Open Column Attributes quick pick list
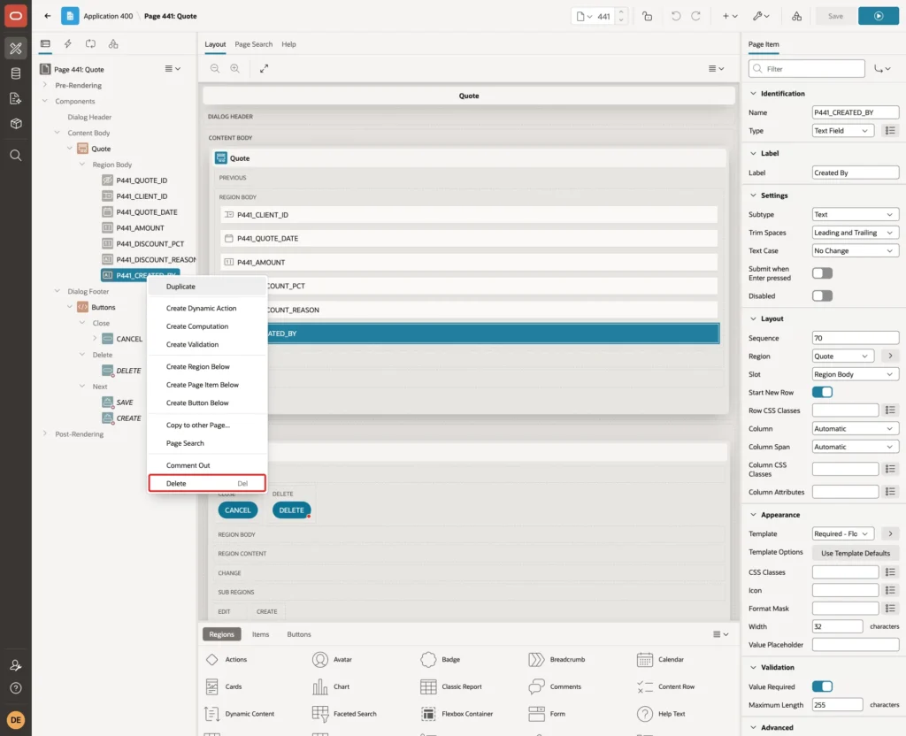 pos(890,492)
